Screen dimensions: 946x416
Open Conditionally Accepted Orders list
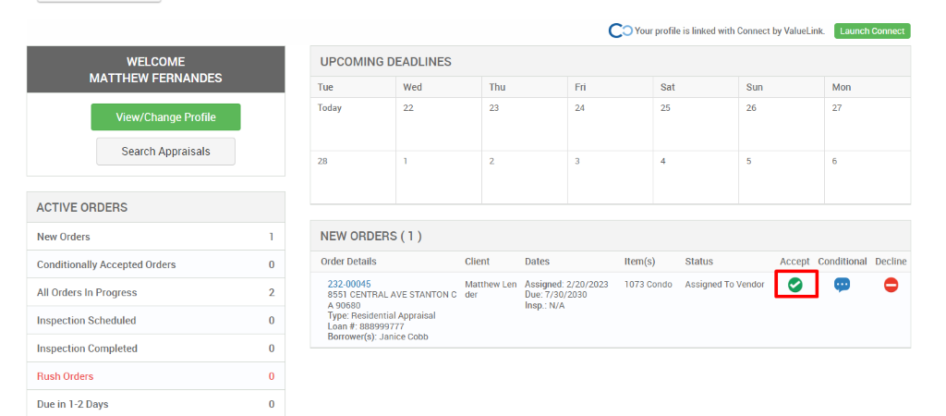click(x=155, y=264)
